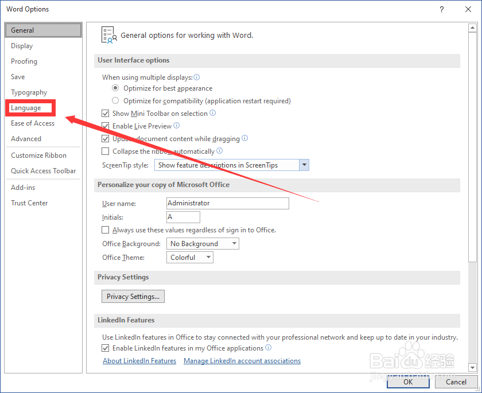Open the ScreenTip style dropdown

click(x=232, y=165)
